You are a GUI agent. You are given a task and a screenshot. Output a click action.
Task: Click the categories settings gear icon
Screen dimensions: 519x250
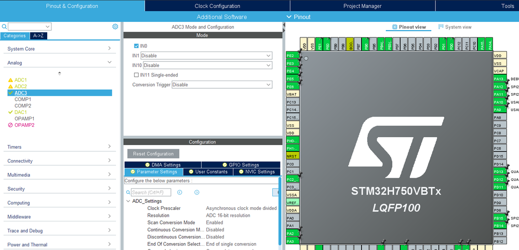click(115, 27)
